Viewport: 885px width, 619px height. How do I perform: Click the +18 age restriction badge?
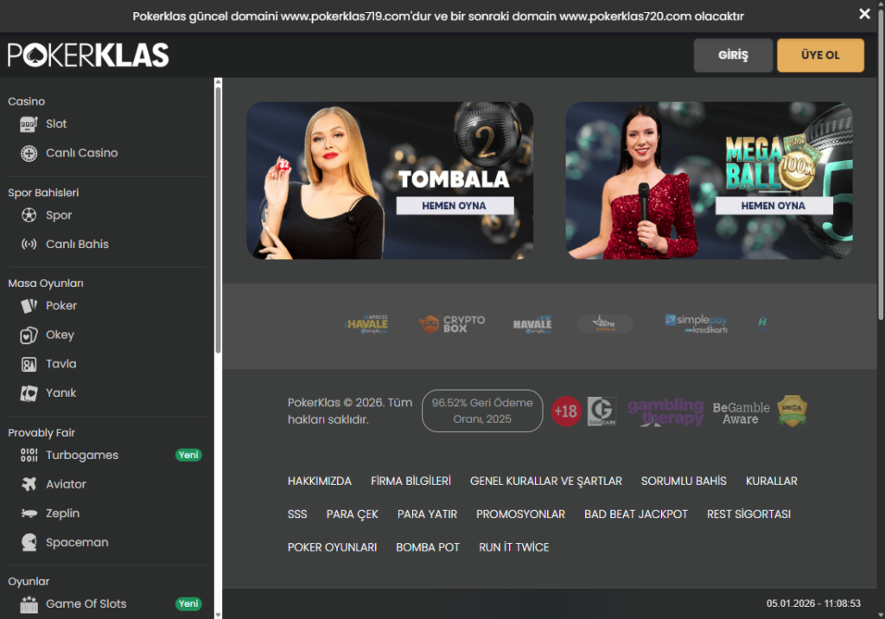566,411
